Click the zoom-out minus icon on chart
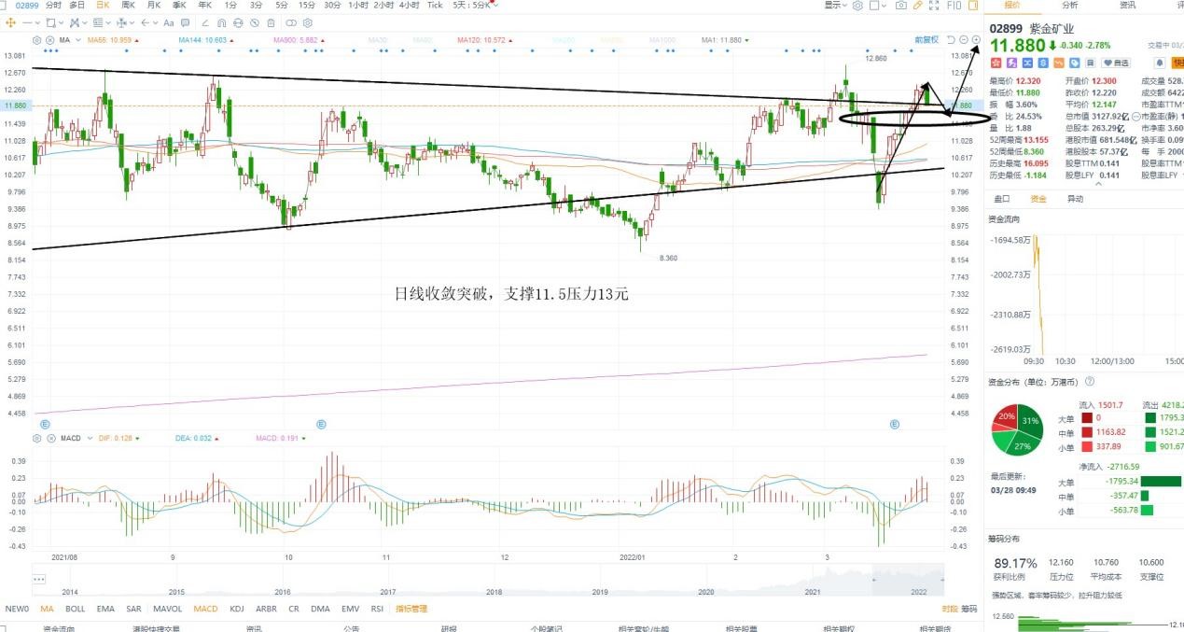Screen dimensions: 1184x632 pyautogui.click(x=963, y=40)
